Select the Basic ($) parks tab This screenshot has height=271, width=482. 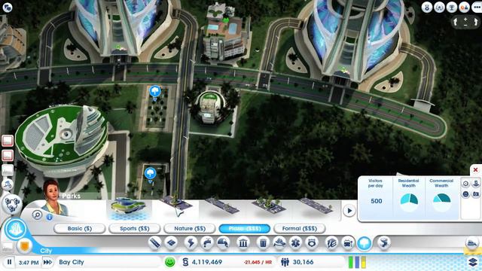tap(80, 229)
